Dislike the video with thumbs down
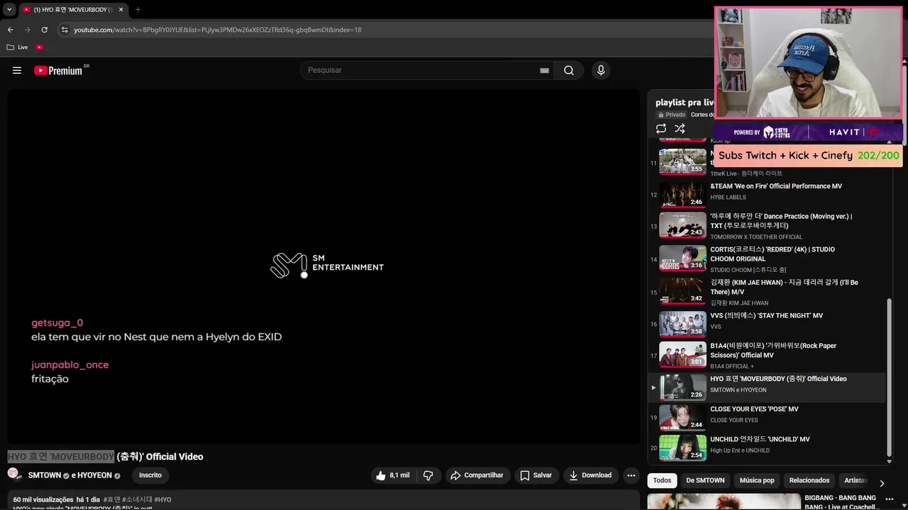This screenshot has height=510, width=908. 428,475
